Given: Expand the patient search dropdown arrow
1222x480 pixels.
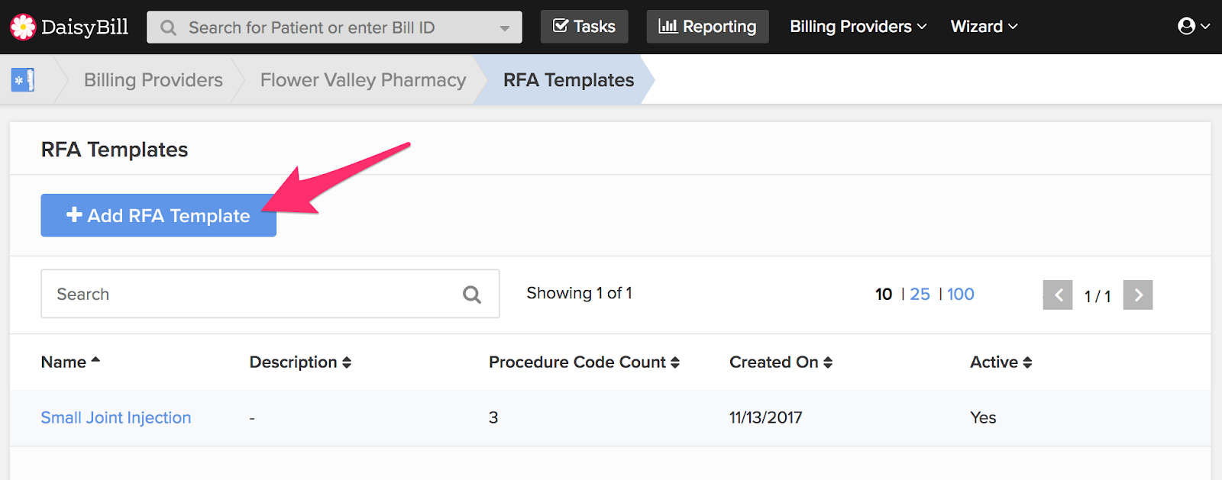Looking at the screenshot, I should tap(505, 28).
